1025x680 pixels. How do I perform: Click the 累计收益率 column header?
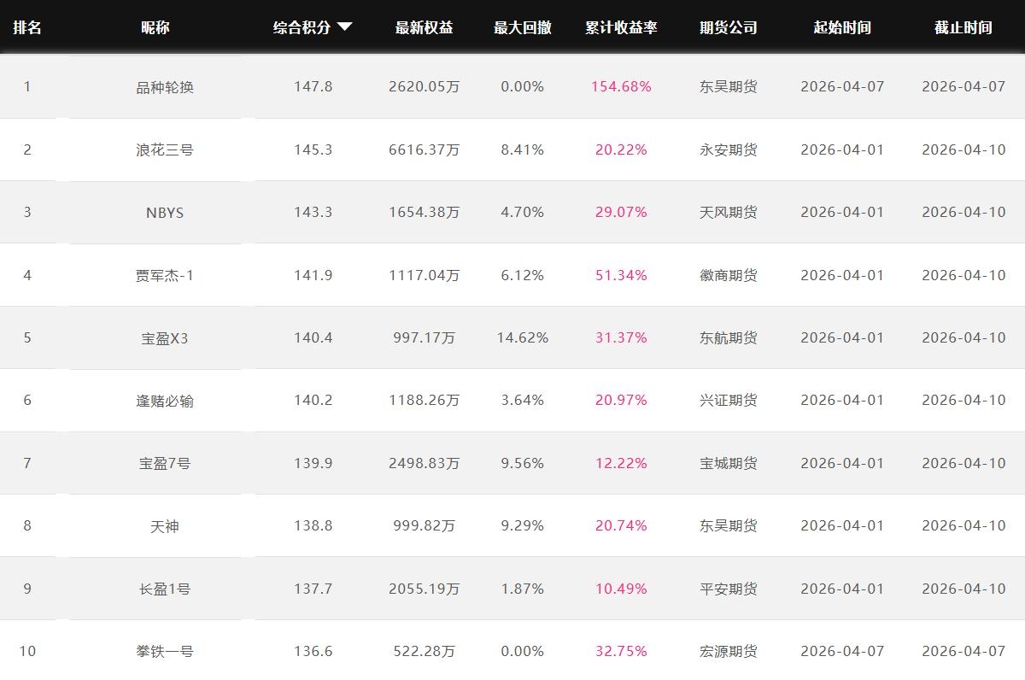(x=621, y=27)
